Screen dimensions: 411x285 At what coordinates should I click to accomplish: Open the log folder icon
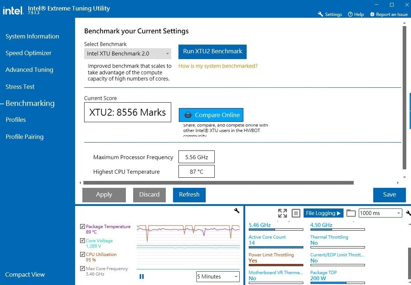pyautogui.click(x=351, y=213)
